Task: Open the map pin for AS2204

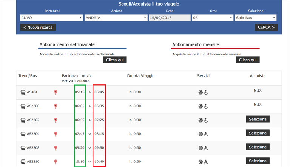Action: (56, 134)
